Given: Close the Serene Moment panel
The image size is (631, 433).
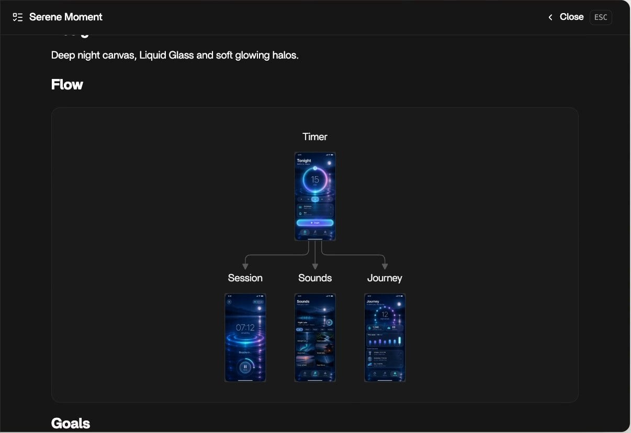Looking at the screenshot, I should click(566, 17).
